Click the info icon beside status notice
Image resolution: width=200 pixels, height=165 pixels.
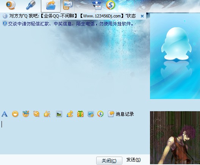5,16
